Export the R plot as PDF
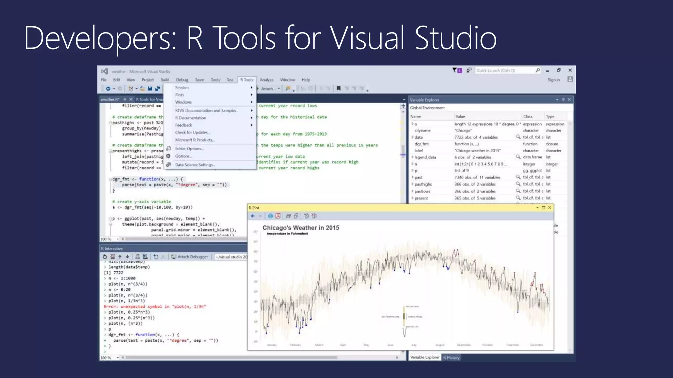673x378 pixels. pos(278,216)
